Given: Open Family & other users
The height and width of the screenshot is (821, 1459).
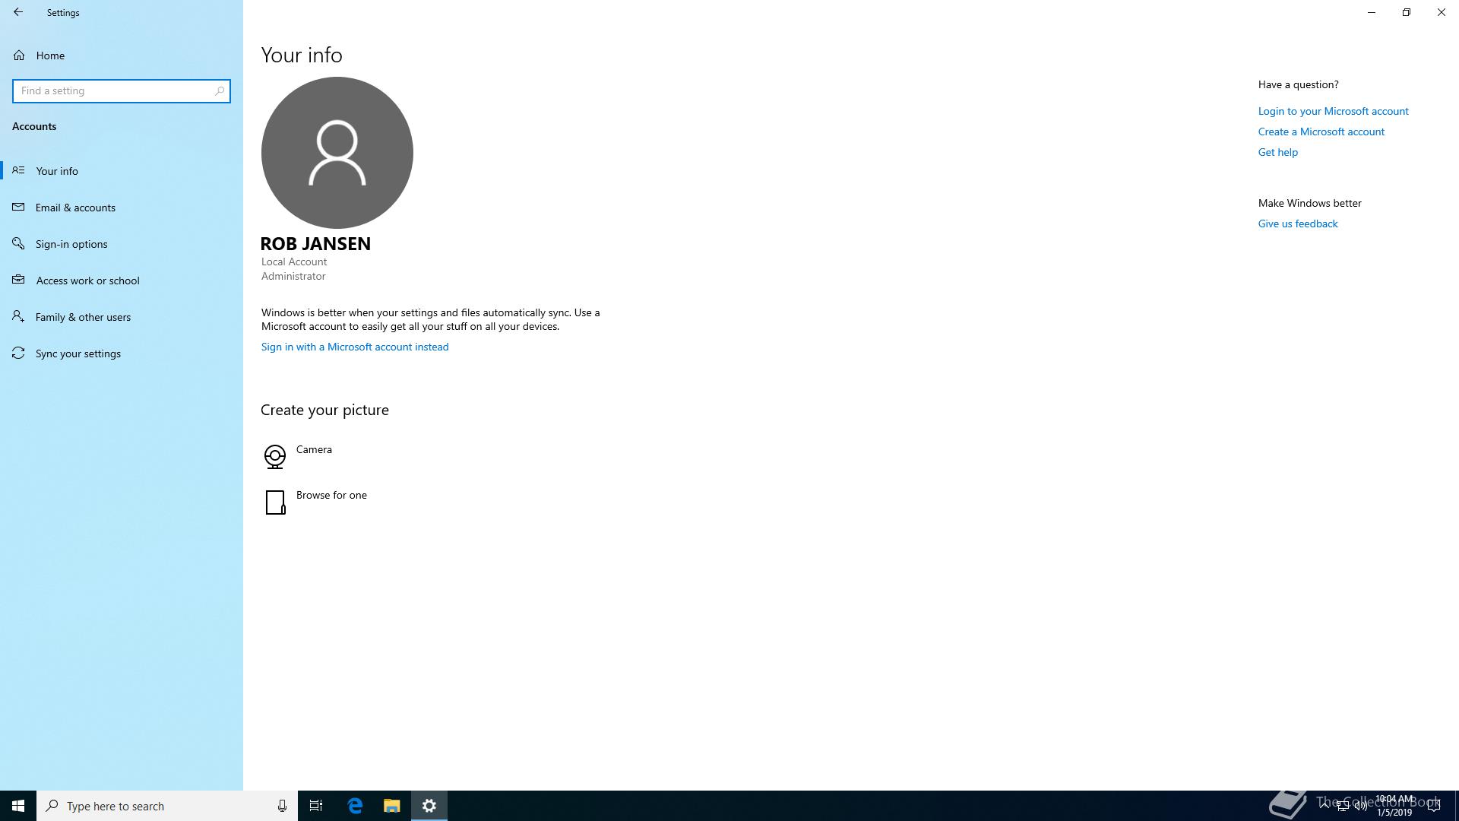Looking at the screenshot, I should (x=83, y=317).
